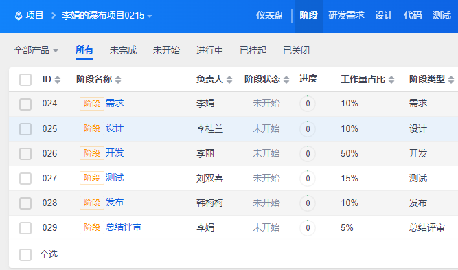Image resolution: width=458 pixels, height=270 pixels.
Task: Click progress ring for row 026
Action: (308, 154)
